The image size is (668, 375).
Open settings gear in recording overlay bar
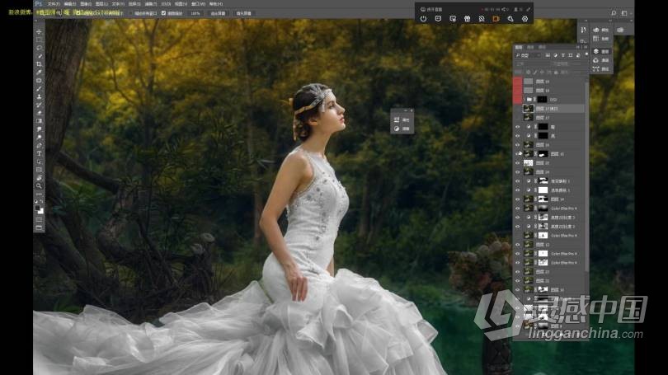(x=525, y=19)
